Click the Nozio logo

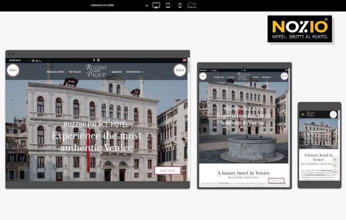[300, 29]
